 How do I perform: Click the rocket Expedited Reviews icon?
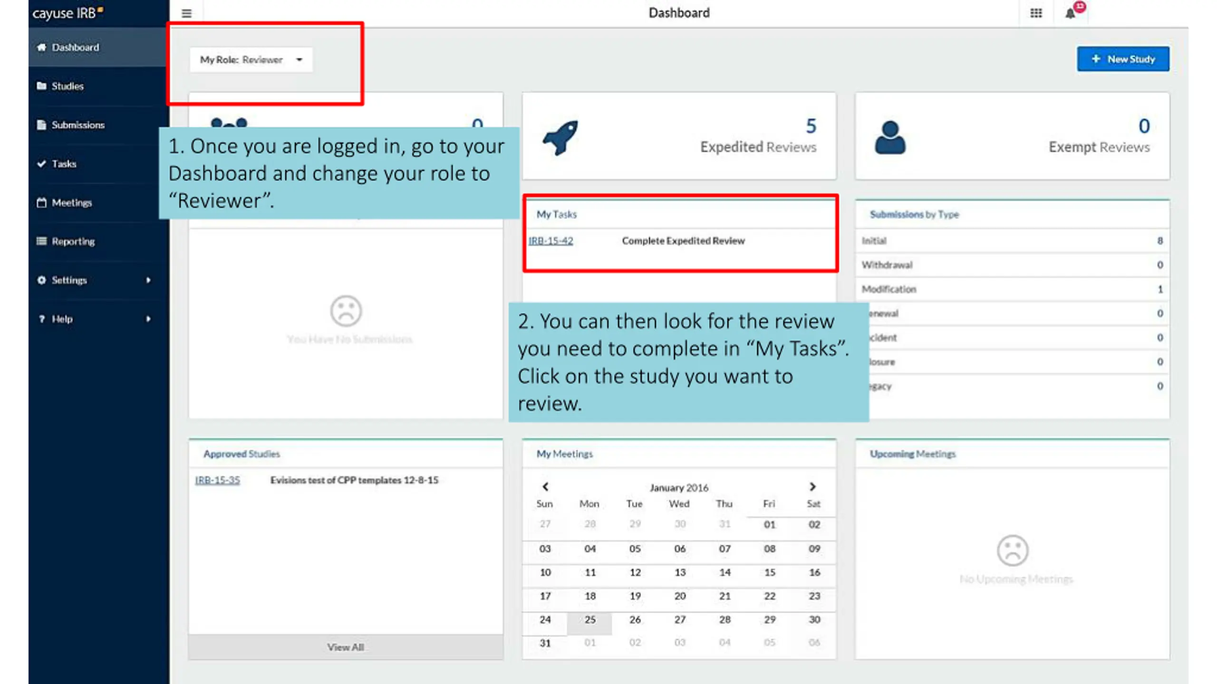pos(560,138)
